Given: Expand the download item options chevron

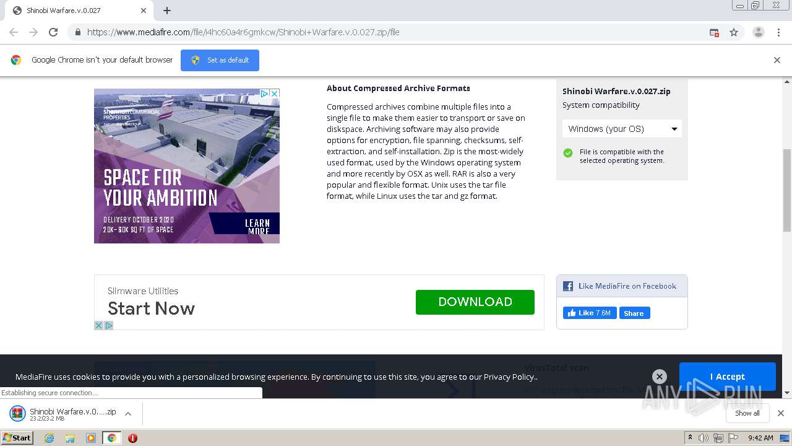Looking at the screenshot, I should click(x=128, y=414).
